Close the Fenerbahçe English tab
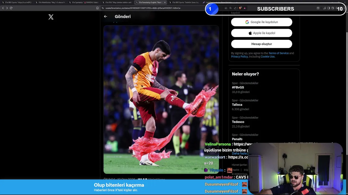 point(165,2)
